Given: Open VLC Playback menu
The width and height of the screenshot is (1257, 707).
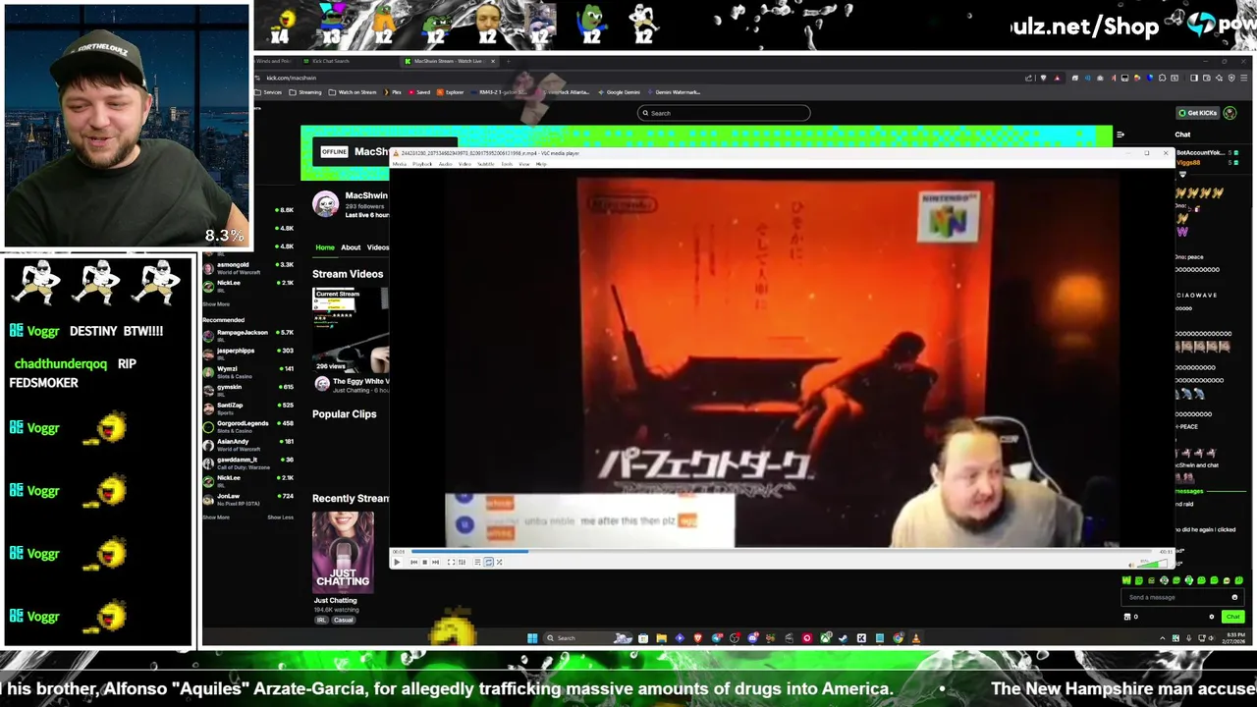Looking at the screenshot, I should (422, 164).
